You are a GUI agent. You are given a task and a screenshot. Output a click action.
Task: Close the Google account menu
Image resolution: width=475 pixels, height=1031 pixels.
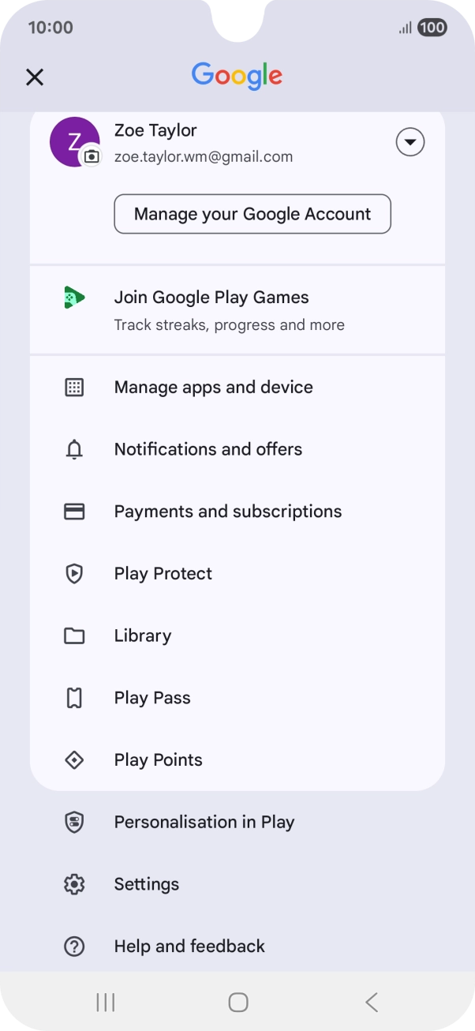(35, 77)
